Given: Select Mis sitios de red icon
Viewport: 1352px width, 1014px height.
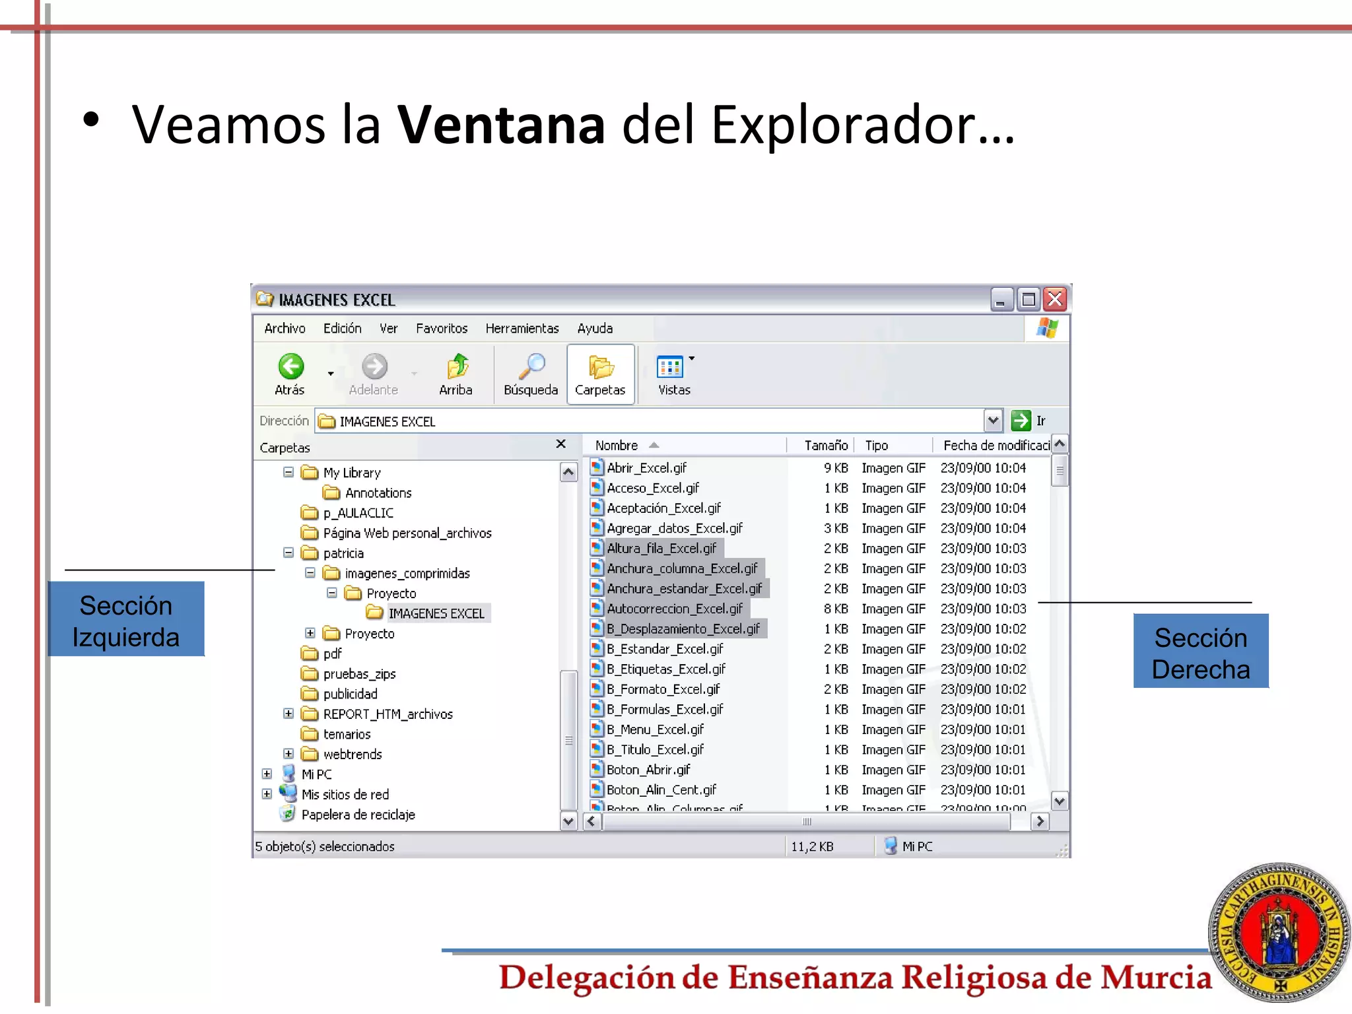Looking at the screenshot, I should [x=288, y=794].
